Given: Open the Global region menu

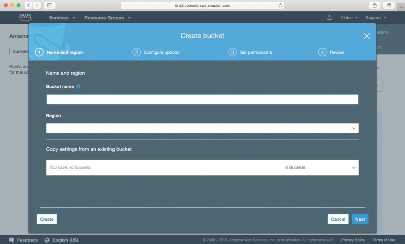Looking at the screenshot, I should (x=349, y=18).
